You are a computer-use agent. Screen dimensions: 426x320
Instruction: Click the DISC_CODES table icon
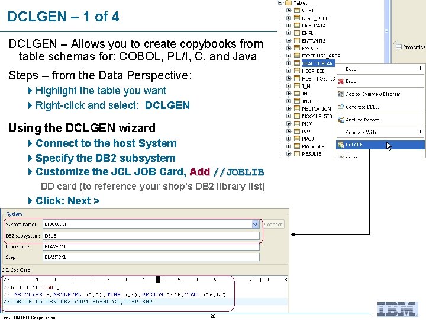pos(297,18)
